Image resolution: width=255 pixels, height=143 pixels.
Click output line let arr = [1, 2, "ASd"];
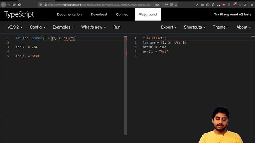coord(164,43)
